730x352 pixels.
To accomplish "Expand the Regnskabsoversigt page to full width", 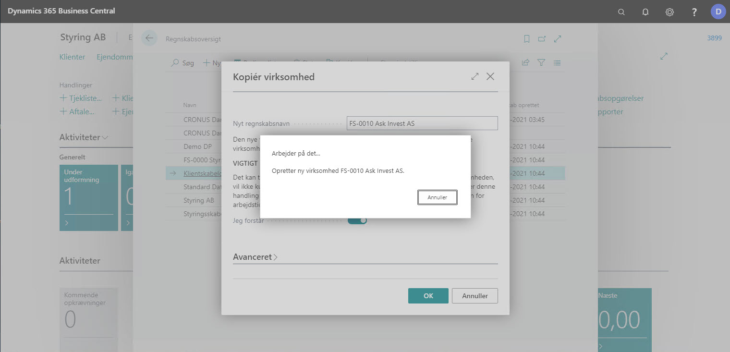I will [x=558, y=39].
